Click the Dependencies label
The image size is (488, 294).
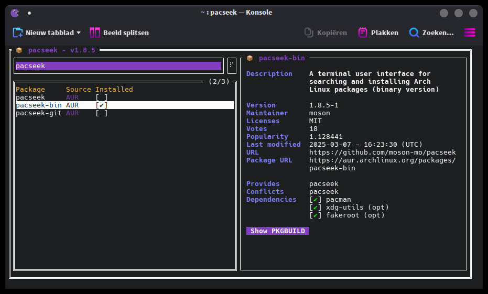(272, 200)
